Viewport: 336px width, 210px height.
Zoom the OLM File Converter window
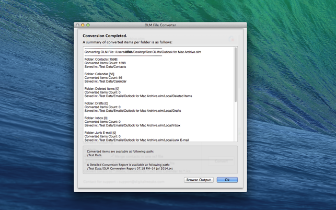(x=88, y=25)
